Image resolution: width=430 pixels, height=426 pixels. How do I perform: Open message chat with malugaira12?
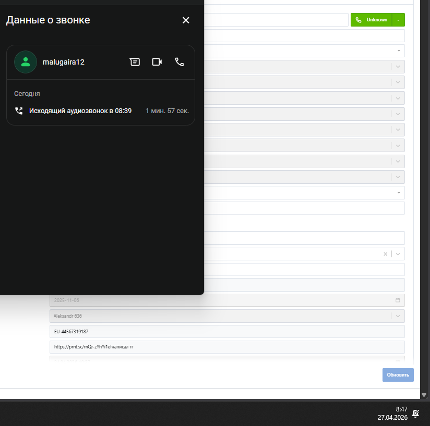[x=135, y=62]
